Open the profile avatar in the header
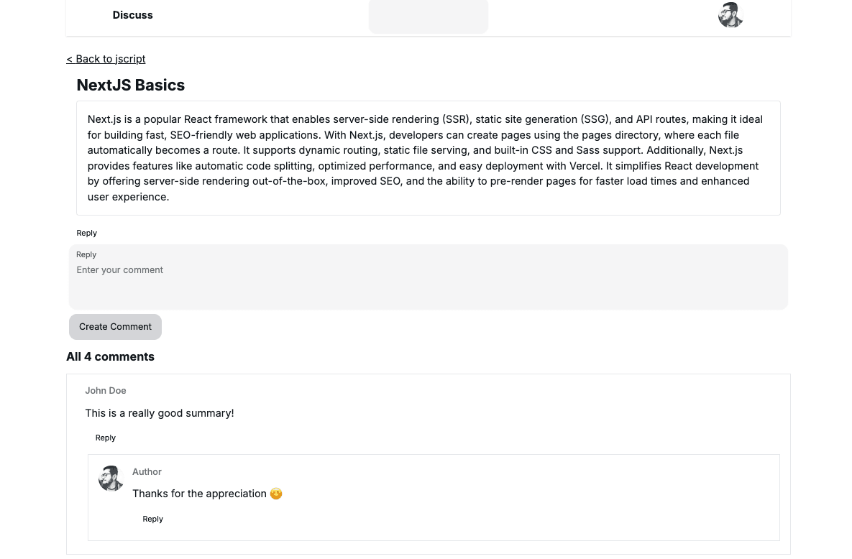Viewport: 852px width, 559px height. tap(730, 15)
